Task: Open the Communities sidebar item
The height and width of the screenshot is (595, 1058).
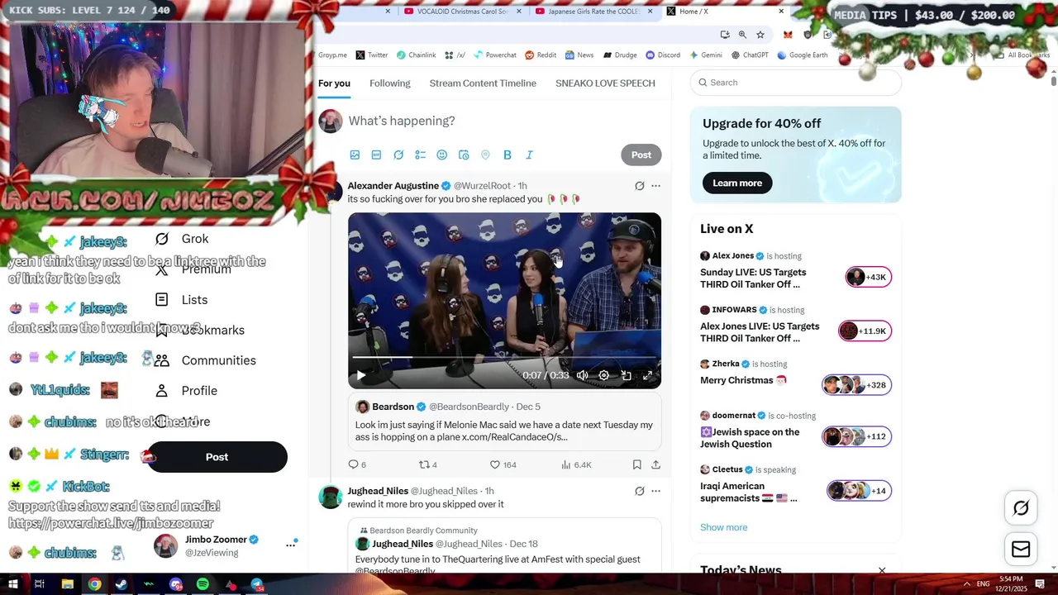Action: [207, 360]
